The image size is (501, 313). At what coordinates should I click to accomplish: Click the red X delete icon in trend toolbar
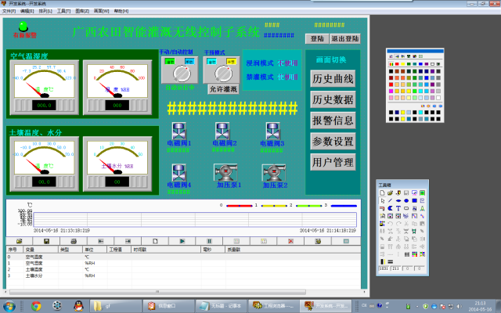(x=290, y=241)
